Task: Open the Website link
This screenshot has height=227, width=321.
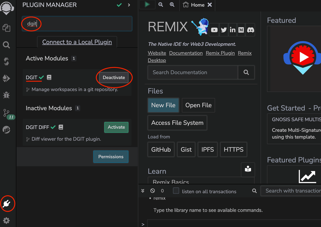Action: [157, 53]
